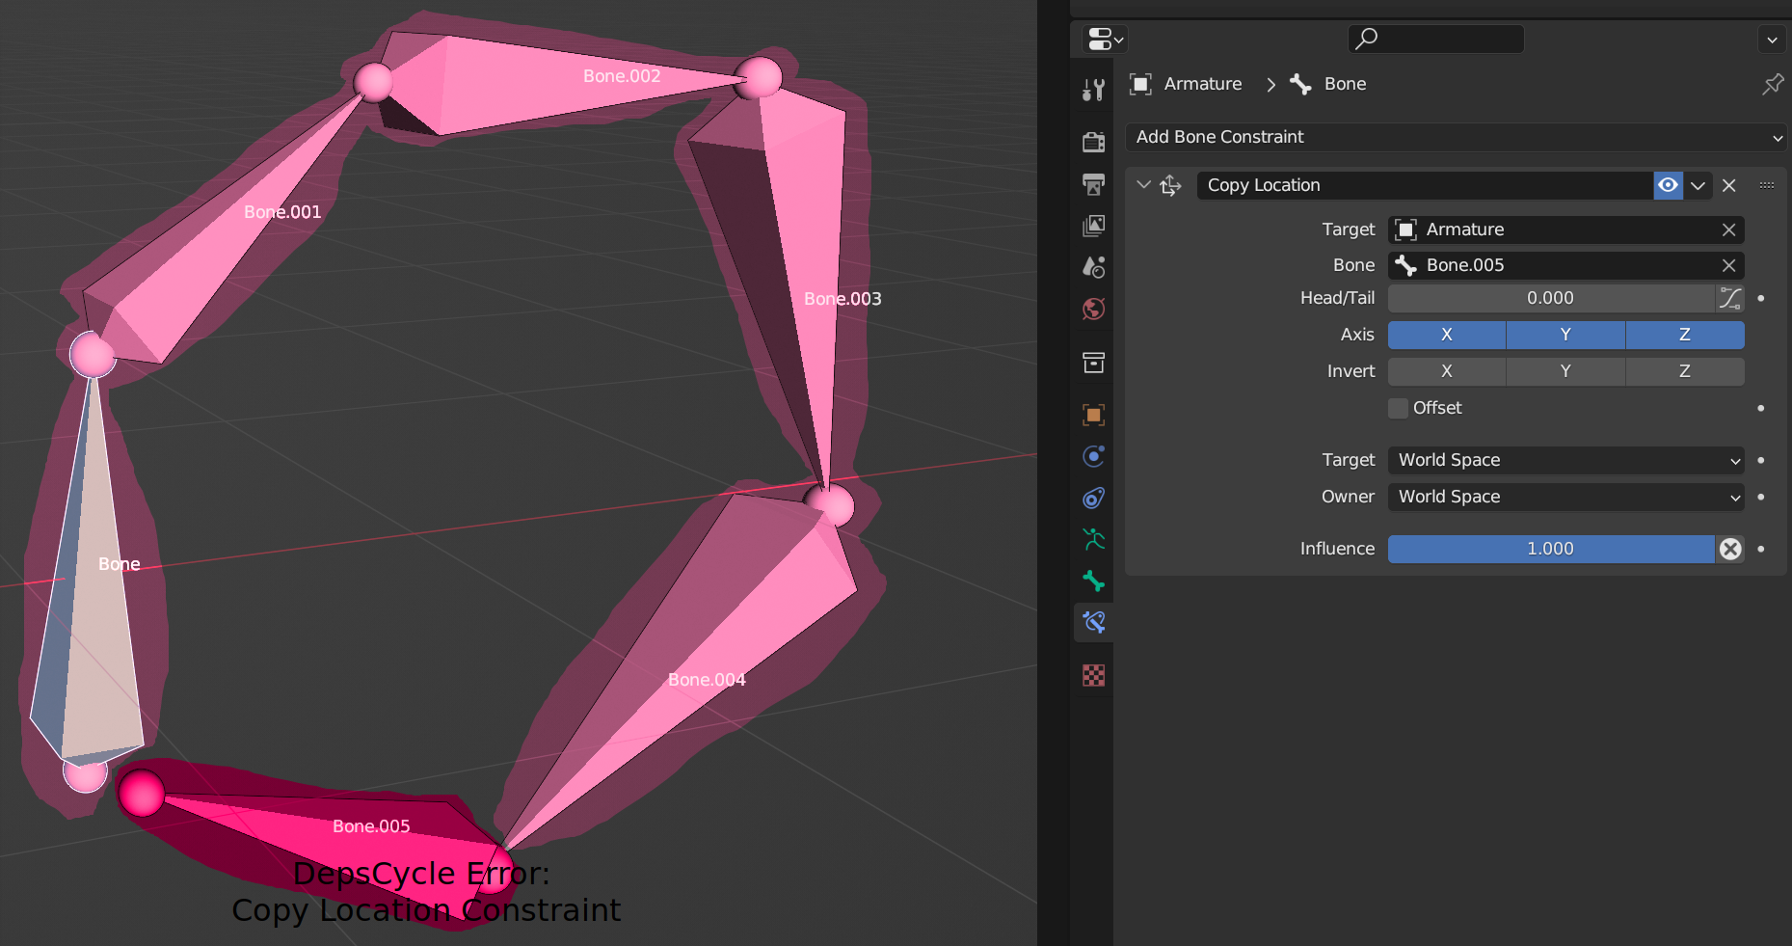Toggle the Axis Z button
The image size is (1792, 946).
[x=1685, y=335]
